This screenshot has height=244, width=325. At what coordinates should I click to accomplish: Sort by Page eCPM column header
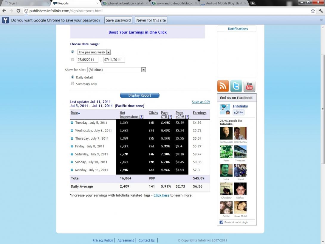pyautogui.click(x=182, y=115)
